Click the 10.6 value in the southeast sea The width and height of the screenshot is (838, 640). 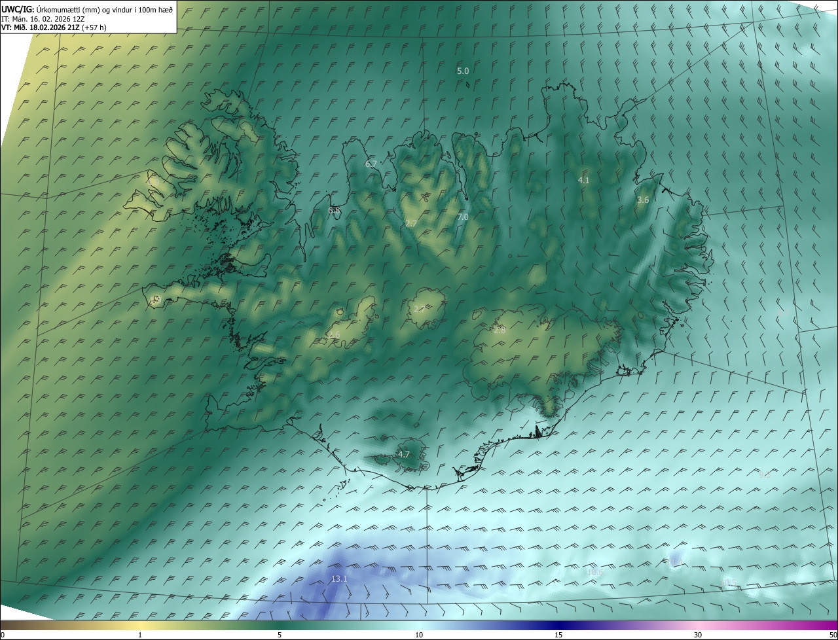tap(594, 572)
